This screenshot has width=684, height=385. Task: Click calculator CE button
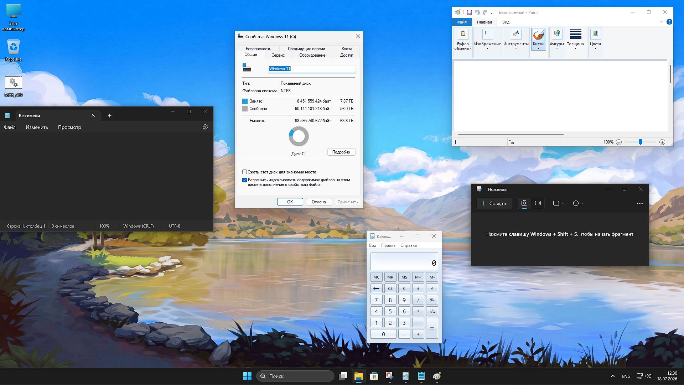pos(390,288)
